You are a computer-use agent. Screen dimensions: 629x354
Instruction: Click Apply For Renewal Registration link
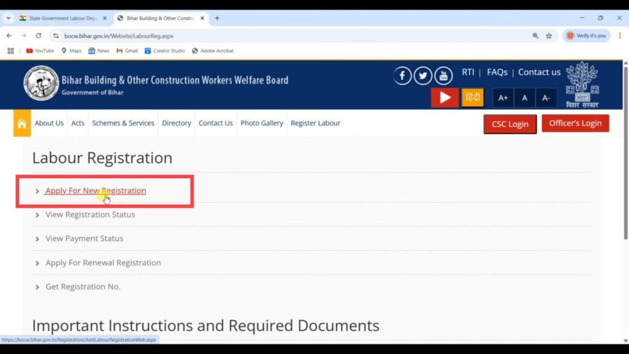pyautogui.click(x=103, y=262)
